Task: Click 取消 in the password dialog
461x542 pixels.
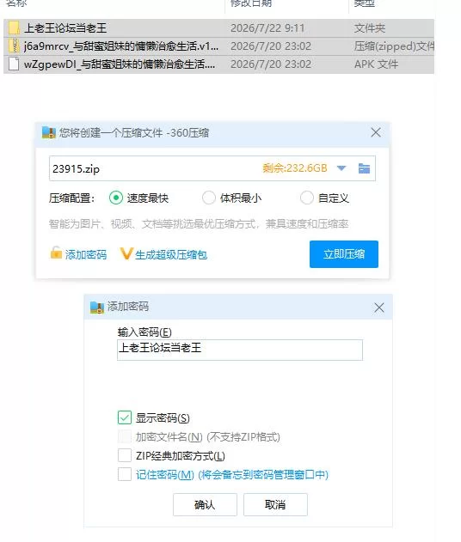Action: [x=275, y=505]
